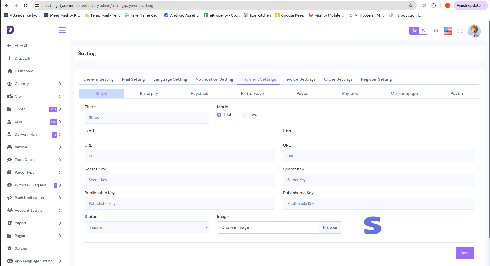Image resolution: width=490 pixels, height=266 pixels.
Task: Click the purple D logo
Action: pyautogui.click(x=10, y=30)
